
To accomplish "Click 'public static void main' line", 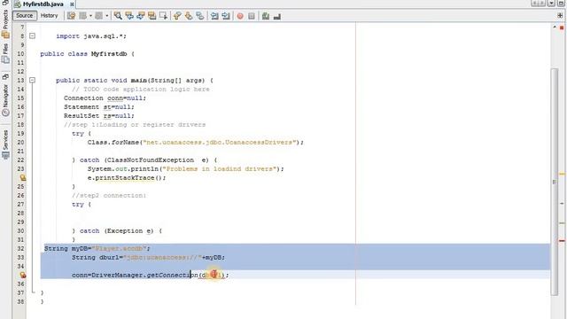I will (x=135, y=81).
